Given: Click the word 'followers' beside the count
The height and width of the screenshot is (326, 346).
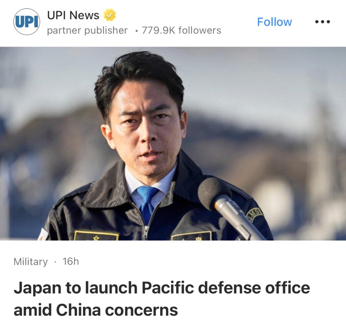Looking at the screenshot, I should tap(200, 30).
